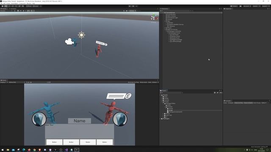The width and height of the screenshot is (271, 152).
Task: Toggle Local/Global handle rotation
Action: [36, 6]
